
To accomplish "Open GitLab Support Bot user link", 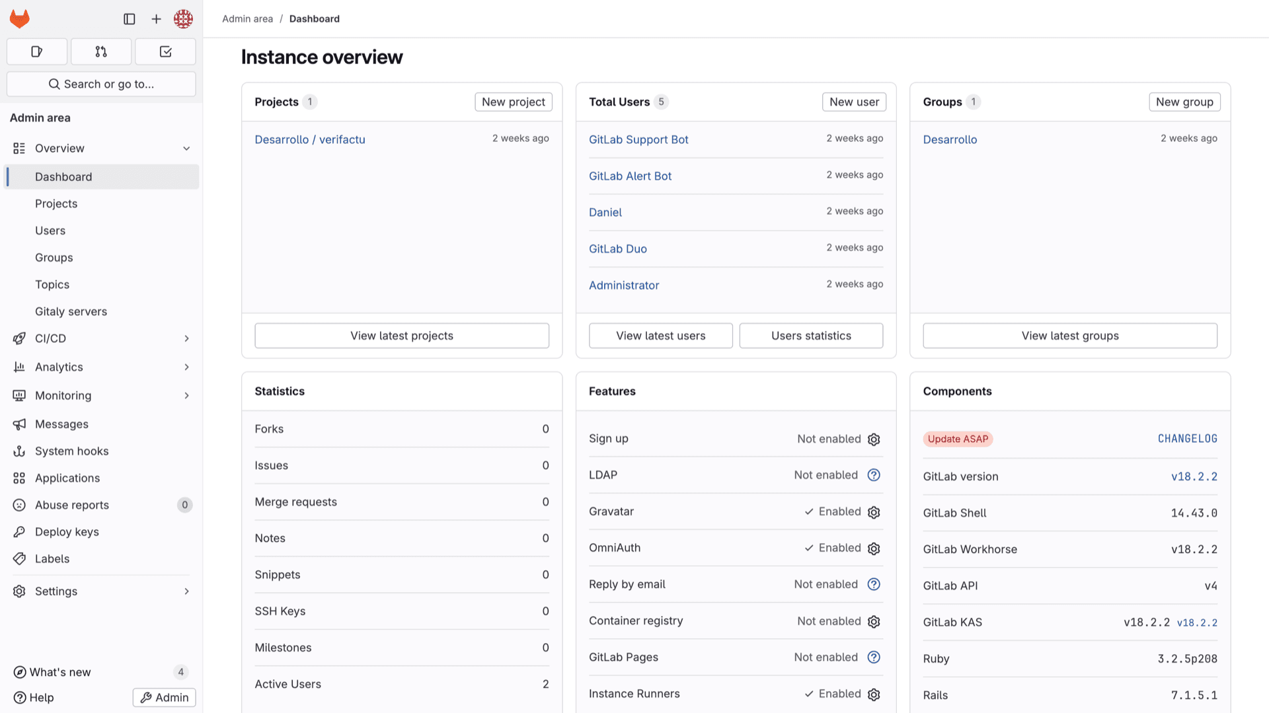I will click(638, 139).
